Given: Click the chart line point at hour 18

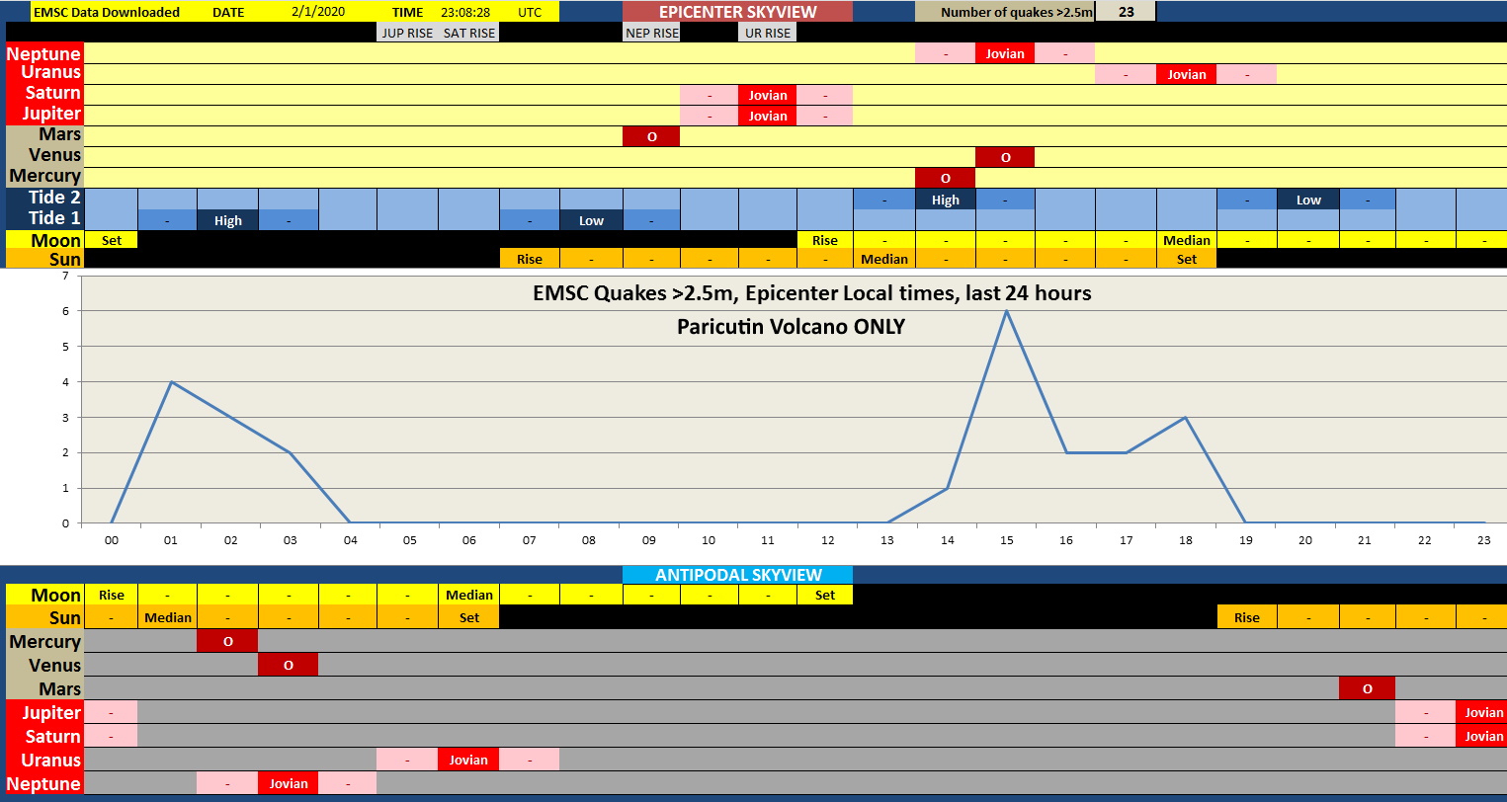Looking at the screenshot, I should tap(1185, 417).
